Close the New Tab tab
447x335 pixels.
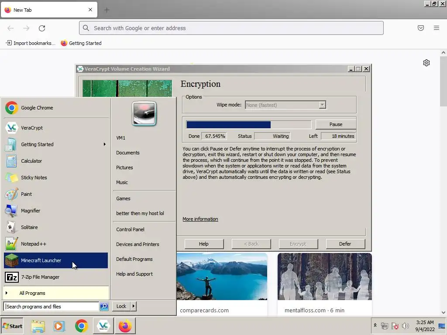click(x=90, y=10)
